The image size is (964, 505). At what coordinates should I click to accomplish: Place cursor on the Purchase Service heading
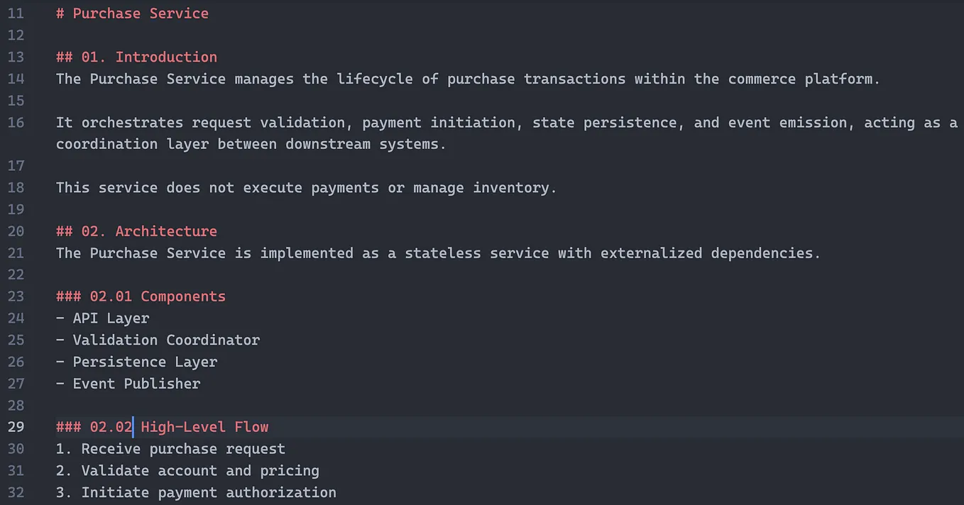point(132,13)
